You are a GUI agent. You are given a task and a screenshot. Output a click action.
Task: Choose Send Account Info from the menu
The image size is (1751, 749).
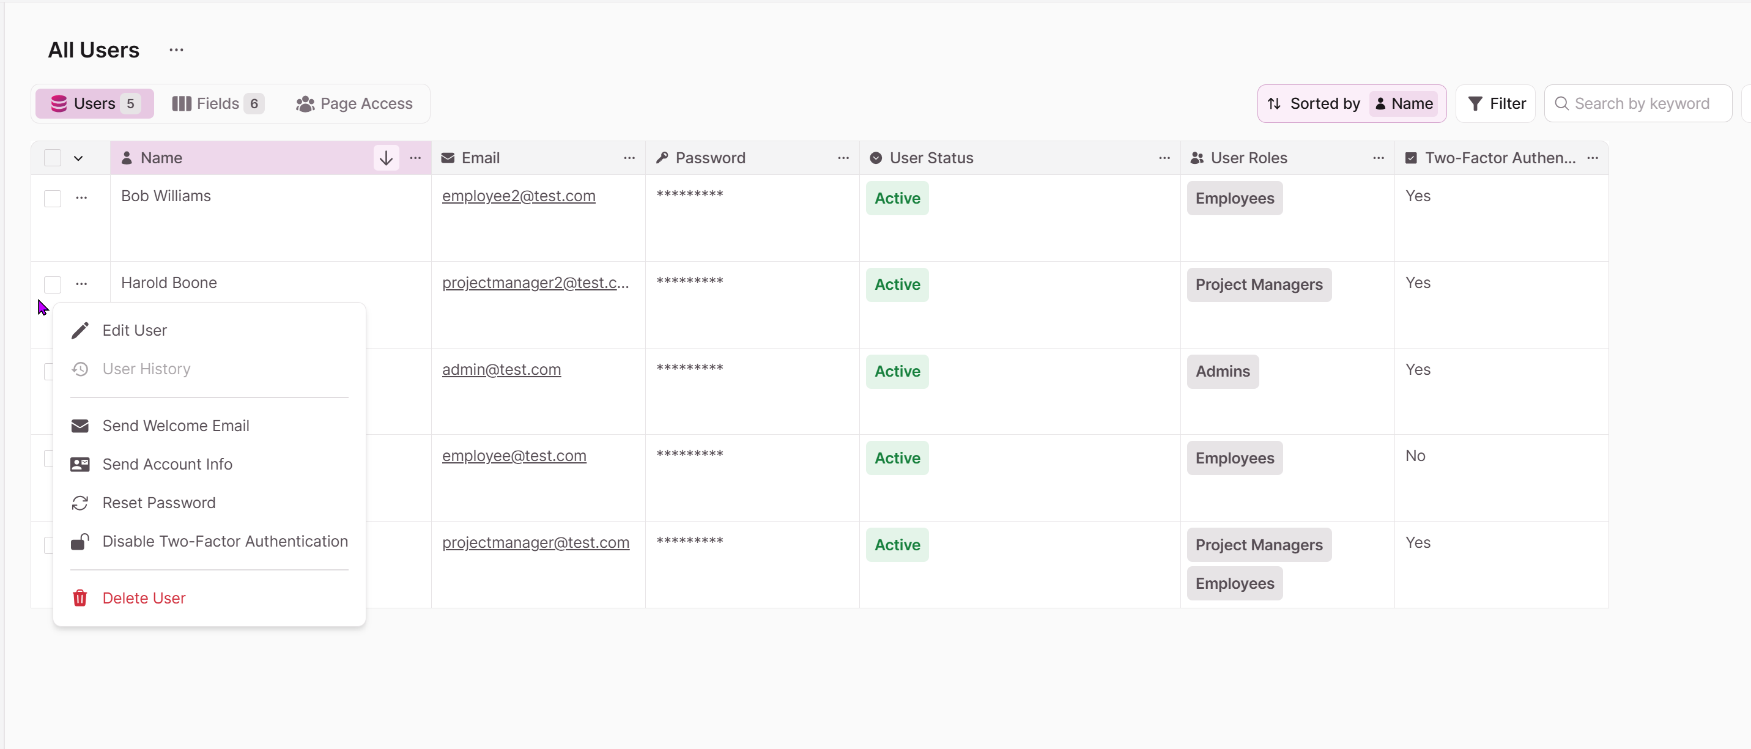(209, 464)
